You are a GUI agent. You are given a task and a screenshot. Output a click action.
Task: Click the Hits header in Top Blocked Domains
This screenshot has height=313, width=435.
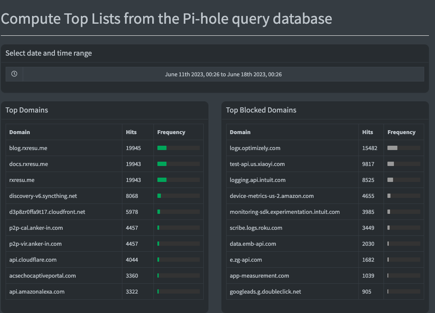pos(365,132)
